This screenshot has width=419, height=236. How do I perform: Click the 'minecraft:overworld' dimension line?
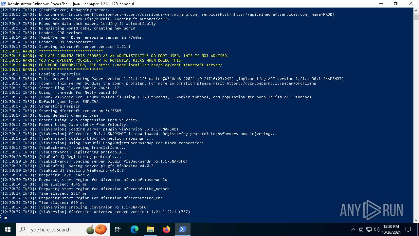(83, 180)
